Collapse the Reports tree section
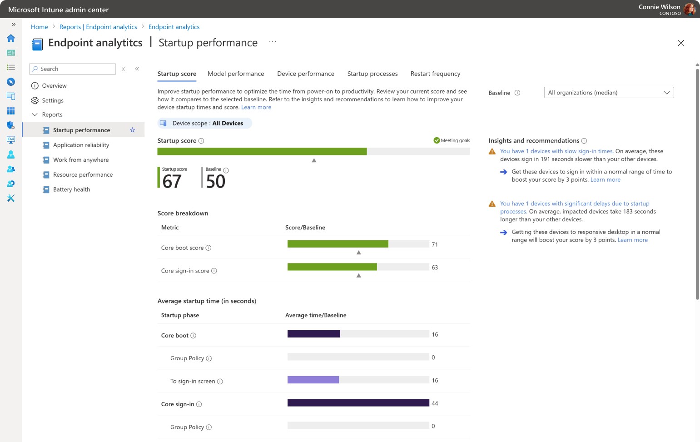The width and height of the screenshot is (700, 442). point(35,114)
